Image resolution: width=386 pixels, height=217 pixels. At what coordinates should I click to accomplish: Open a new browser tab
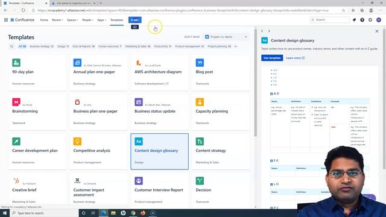click(101, 3)
